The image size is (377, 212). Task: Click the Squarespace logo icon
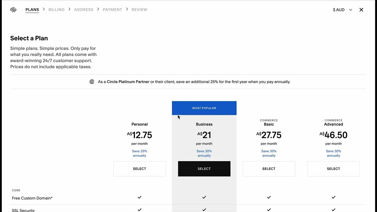(x=13, y=10)
